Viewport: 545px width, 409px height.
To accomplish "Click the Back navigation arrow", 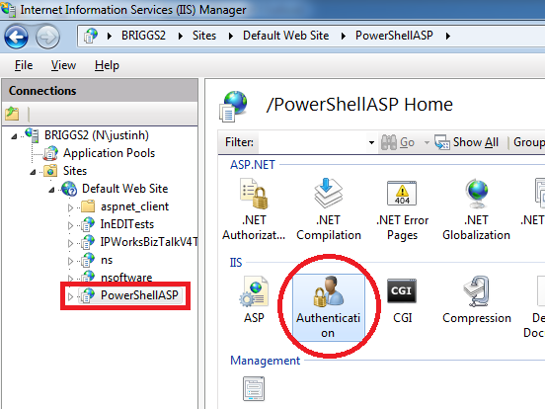I will [x=16, y=37].
